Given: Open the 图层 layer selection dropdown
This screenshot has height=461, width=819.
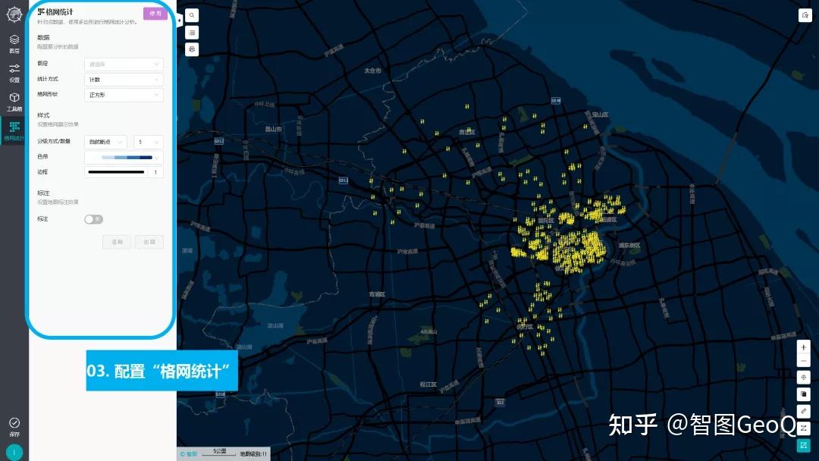Looking at the screenshot, I should coord(124,64).
